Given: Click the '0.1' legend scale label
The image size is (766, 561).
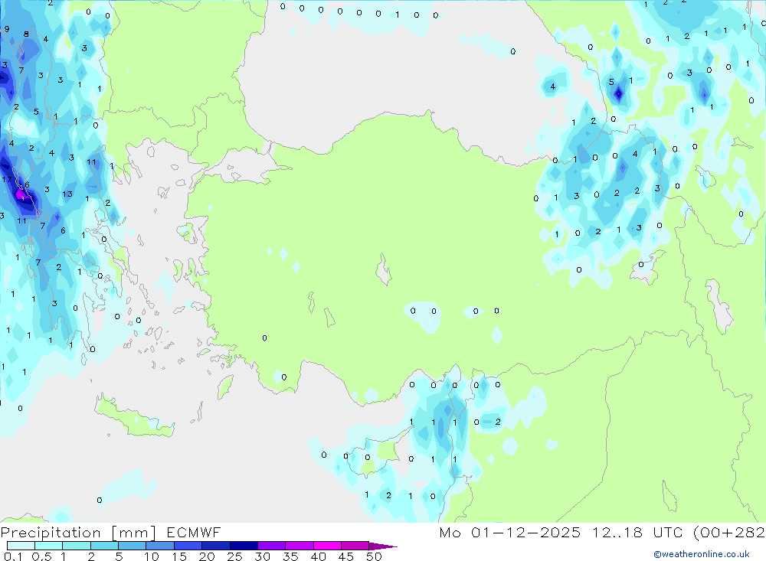Looking at the screenshot, I should (13, 556).
